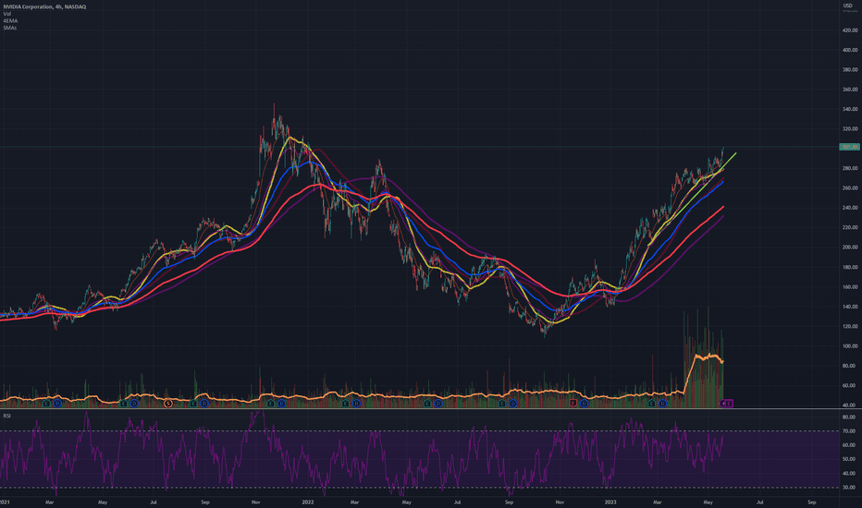This screenshot has width=862, height=508.
Task: Click the 4h interval label in legend
Action: click(58, 6)
